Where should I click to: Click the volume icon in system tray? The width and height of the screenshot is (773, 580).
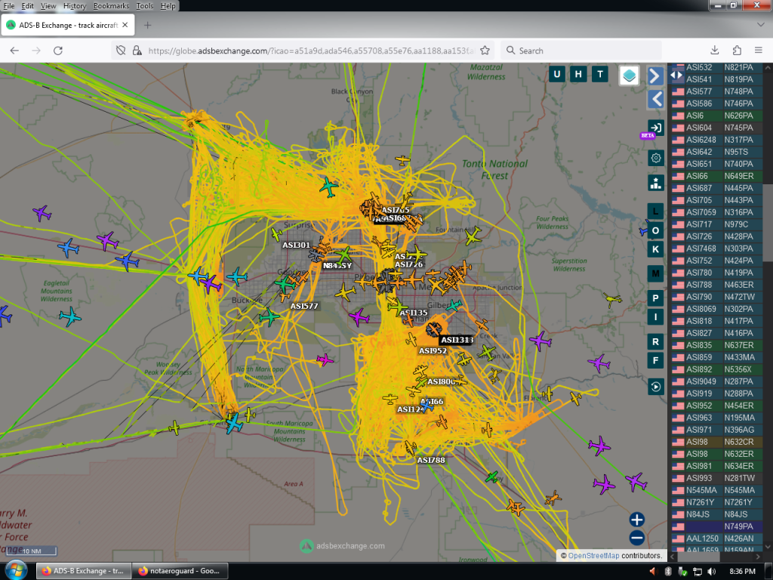tap(711, 571)
